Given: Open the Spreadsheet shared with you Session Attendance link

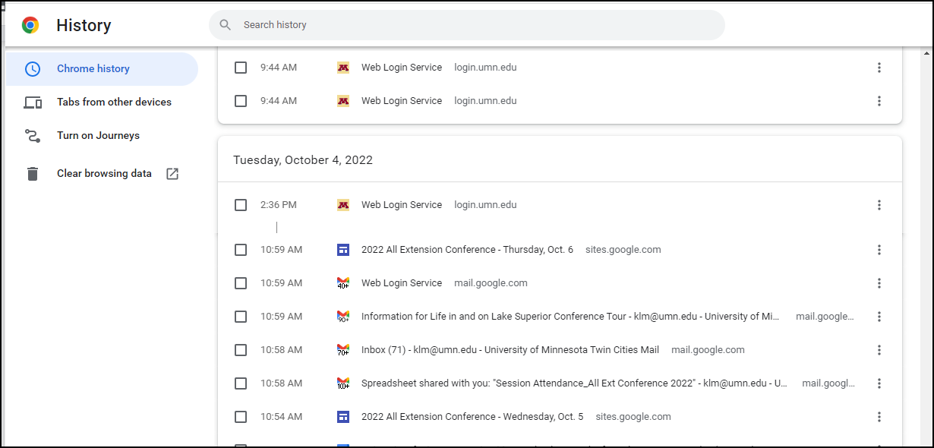Looking at the screenshot, I should [x=574, y=383].
